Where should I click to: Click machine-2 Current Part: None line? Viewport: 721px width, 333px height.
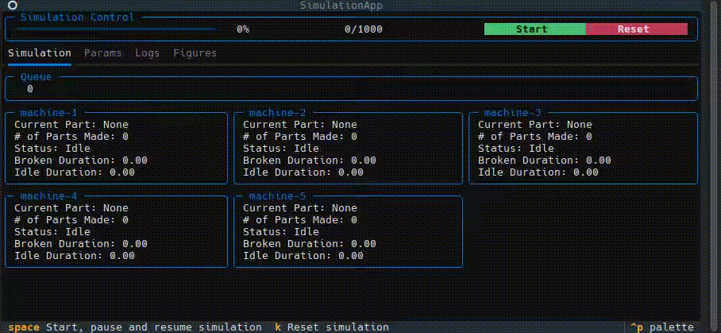[x=300, y=125]
